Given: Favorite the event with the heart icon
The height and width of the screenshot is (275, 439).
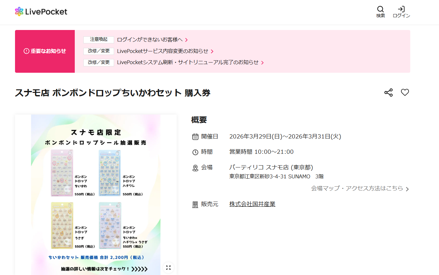Looking at the screenshot, I should tap(405, 92).
